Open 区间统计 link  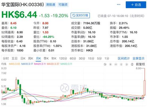click(x=124, y=58)
